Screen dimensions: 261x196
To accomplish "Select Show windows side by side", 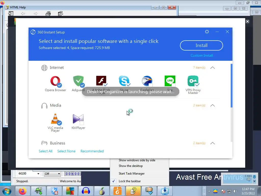I will pyautogui.click(x=137, y=160).
